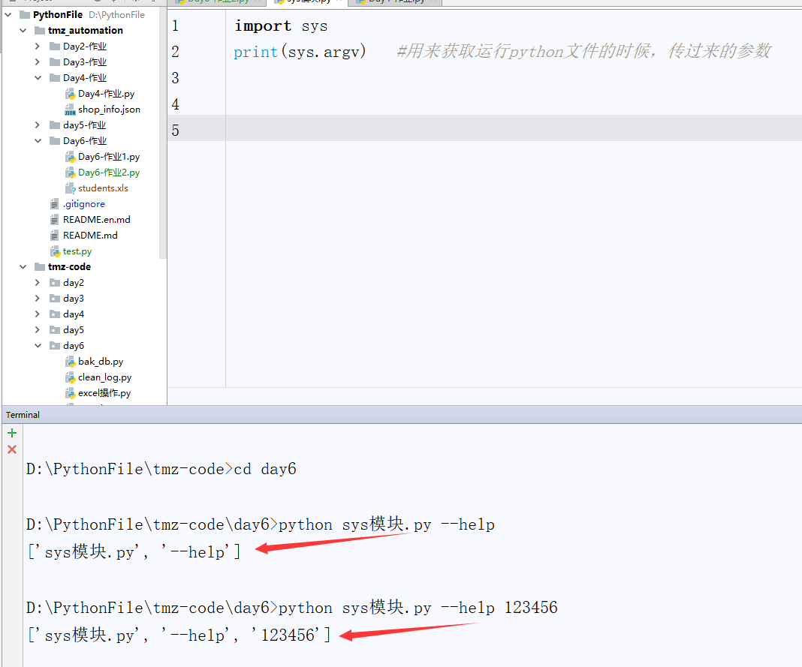The width and height of the screenshot is (802, 667).
Task: Select students.xls in project tree
Action: click(104, 188)
